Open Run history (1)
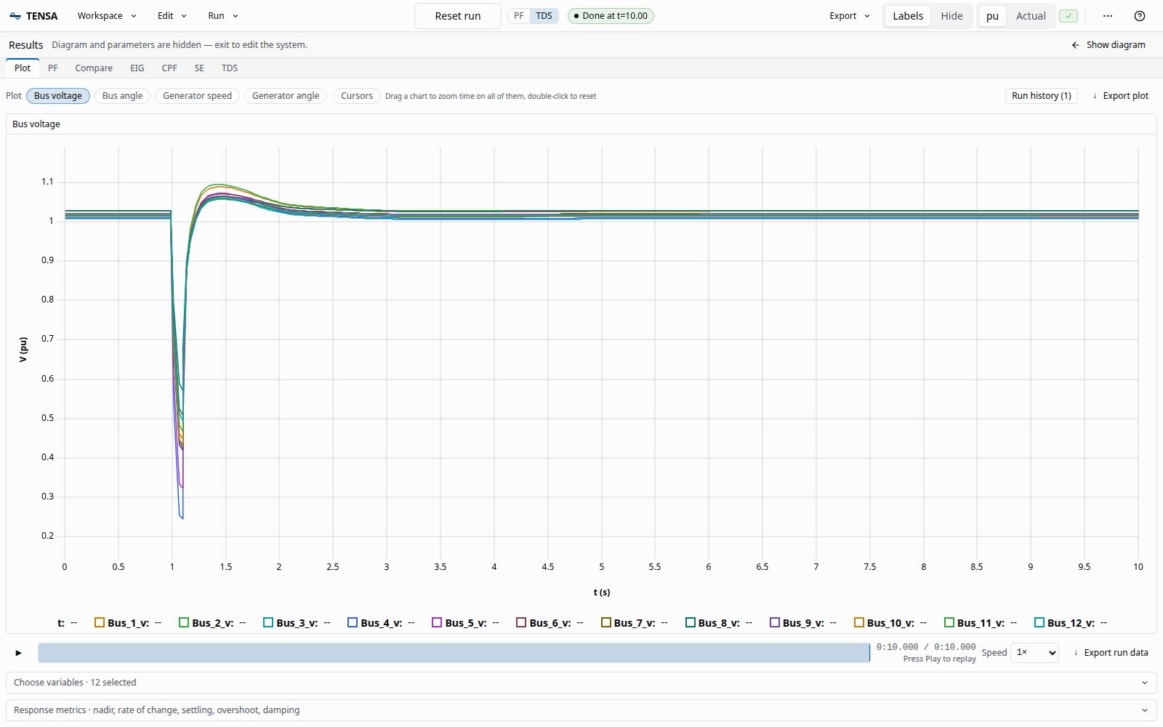1163x727 pixels. [x=1042, y=96]
